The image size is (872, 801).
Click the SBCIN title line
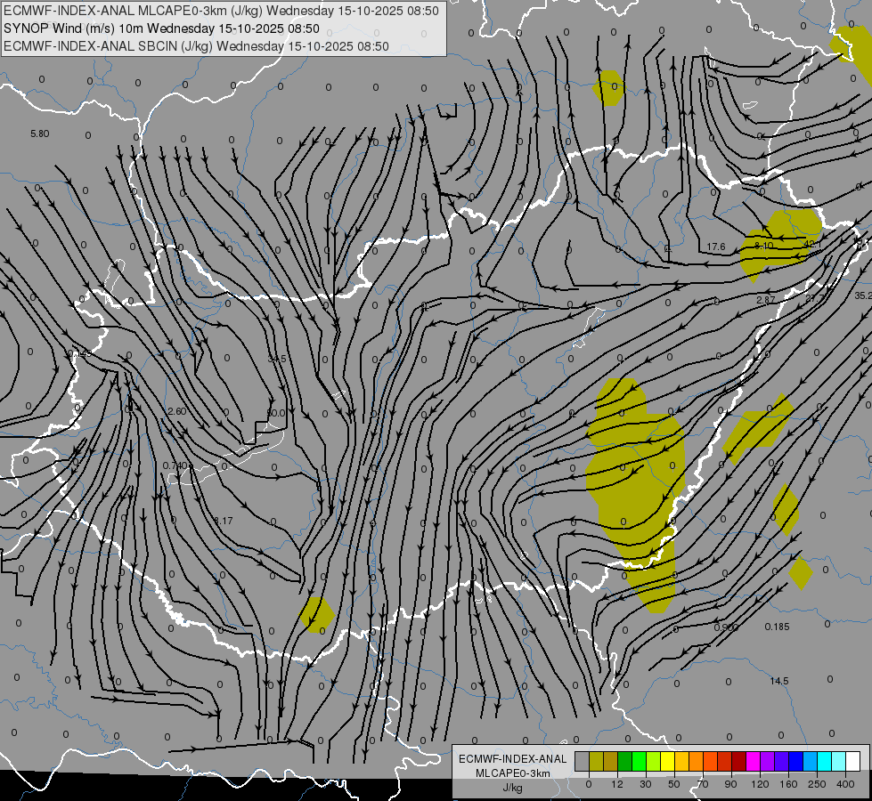tap(196, 46)
